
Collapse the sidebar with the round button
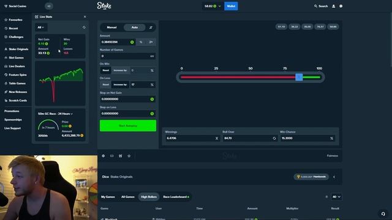pos(49,6)
